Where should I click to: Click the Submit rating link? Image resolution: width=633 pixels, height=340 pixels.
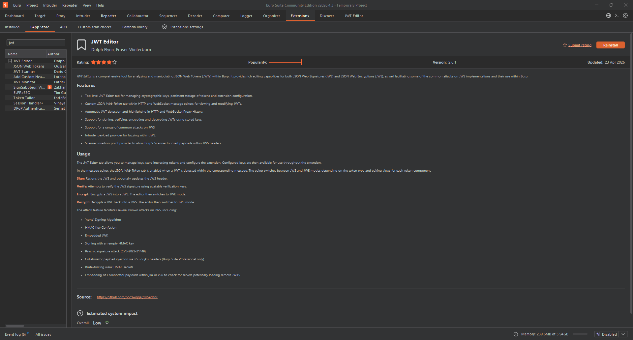point(580,45)
